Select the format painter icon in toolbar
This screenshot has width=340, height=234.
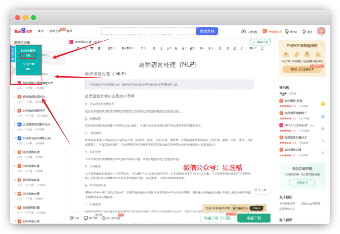[x=92, y=48]
